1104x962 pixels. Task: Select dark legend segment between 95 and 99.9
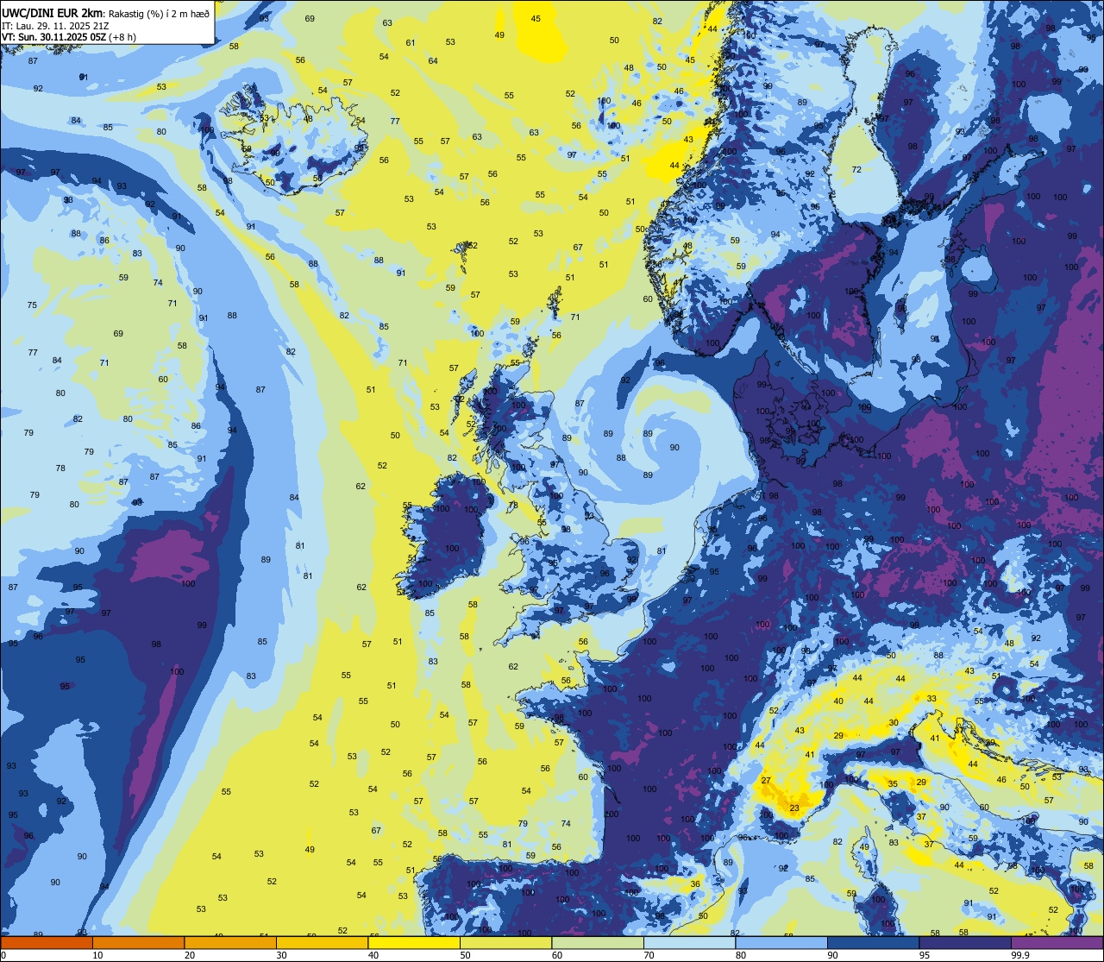(965, 942)
